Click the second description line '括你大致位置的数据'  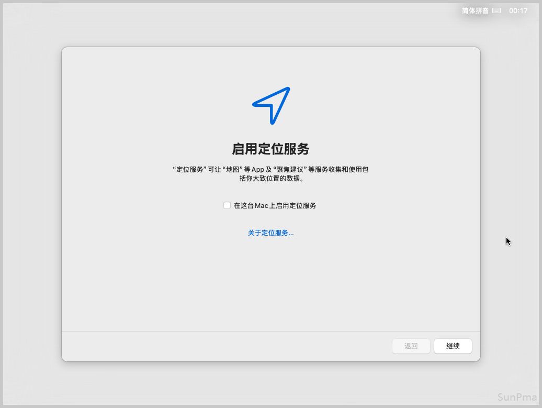[x=270, y=179]
